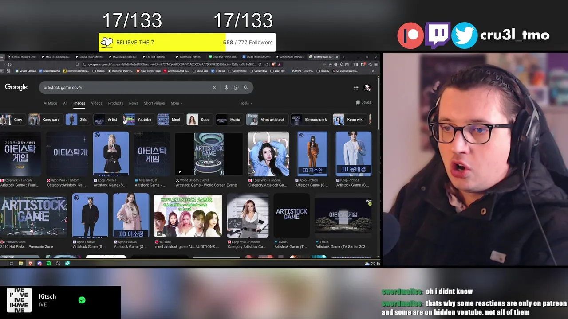Click the Twitch logo in overlay
This screenshot has height=319, width=568.
(438, 35)
